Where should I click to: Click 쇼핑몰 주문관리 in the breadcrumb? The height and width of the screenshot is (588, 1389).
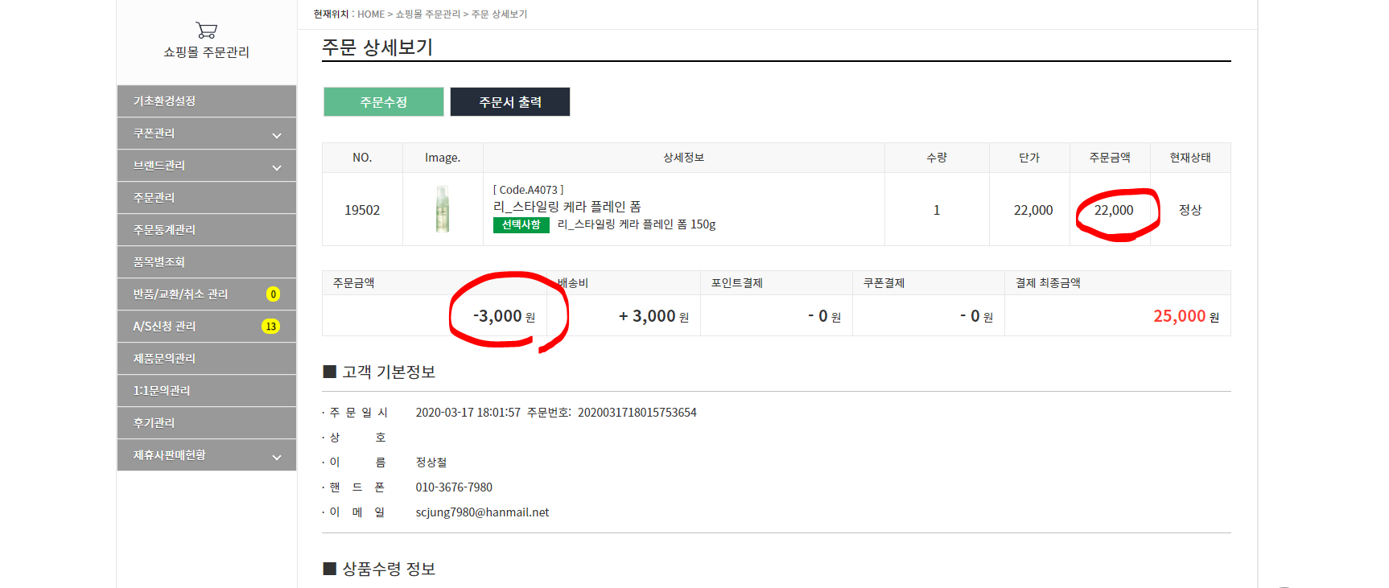(428, 14)
